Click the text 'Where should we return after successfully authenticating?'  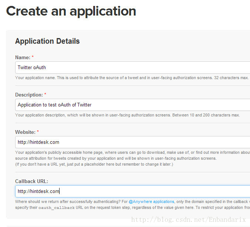point(68,201)
